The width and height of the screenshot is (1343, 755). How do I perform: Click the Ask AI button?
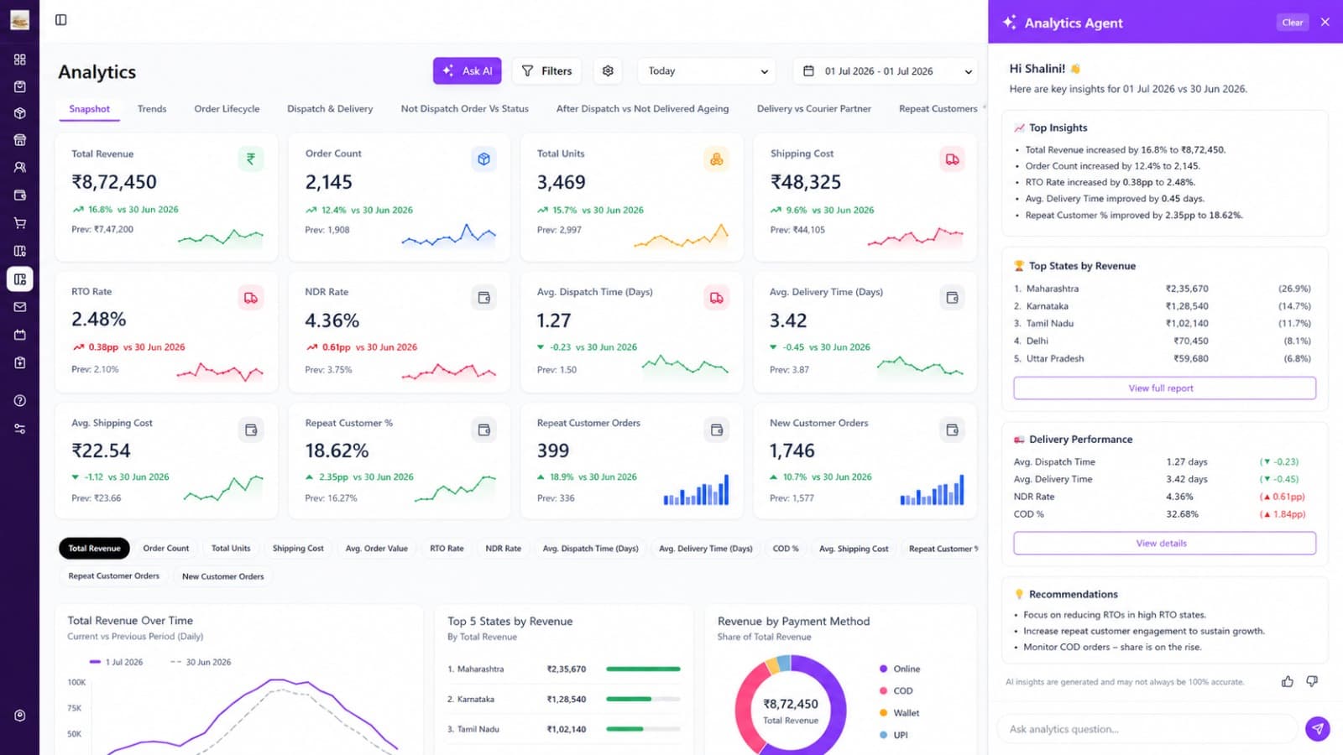pos(468,71)
